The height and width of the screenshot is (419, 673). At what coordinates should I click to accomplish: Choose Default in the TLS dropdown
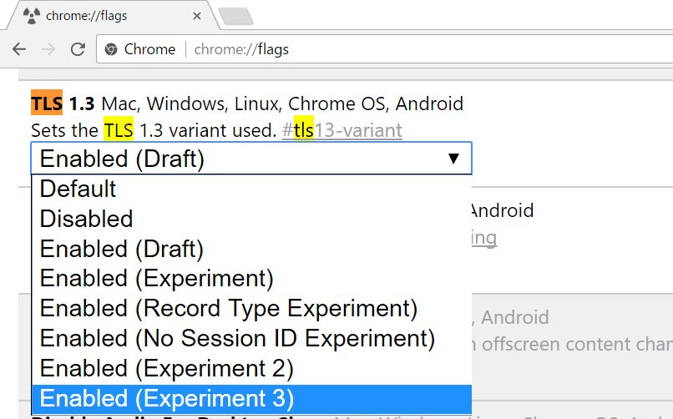(251, 189)
